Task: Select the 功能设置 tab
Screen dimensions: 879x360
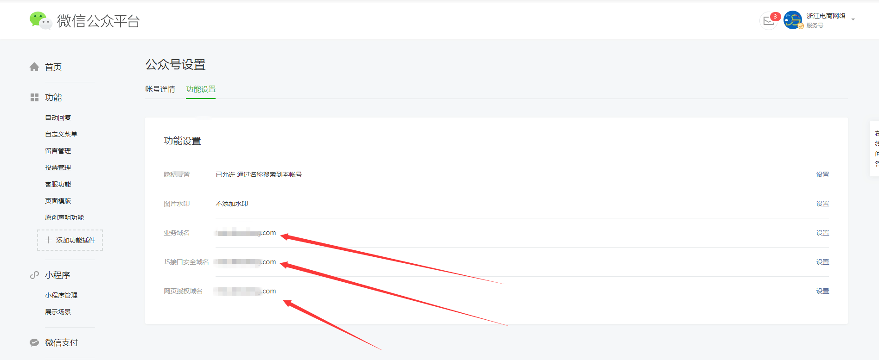Action: (x=201, y=89)
